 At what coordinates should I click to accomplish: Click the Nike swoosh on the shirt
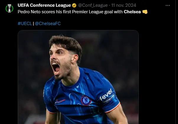coord(60,101)
